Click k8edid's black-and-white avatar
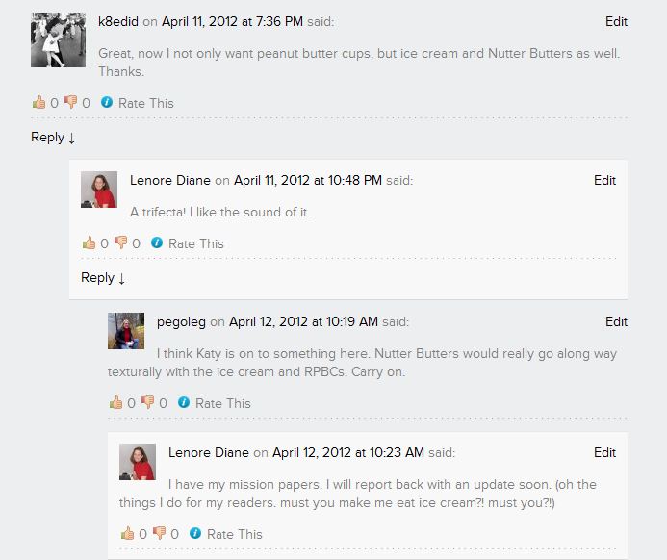This screenshot has width=667, height=560. (58, 39)
